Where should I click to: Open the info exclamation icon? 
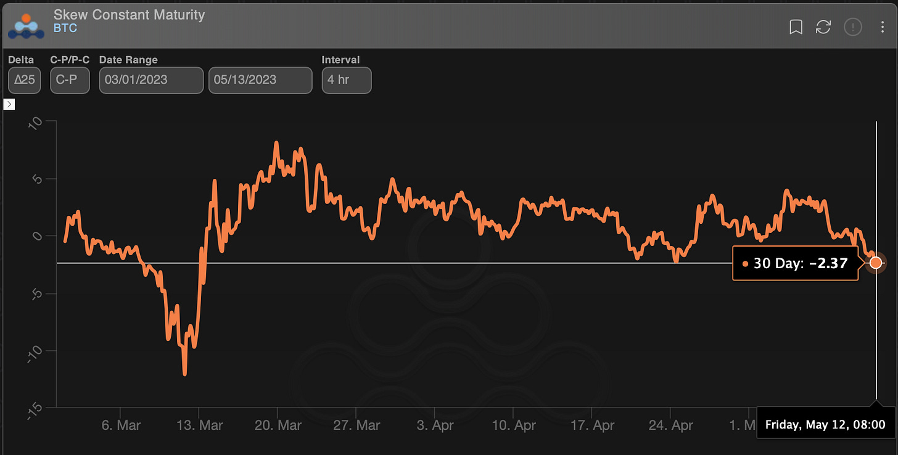(x=853, y=27)
